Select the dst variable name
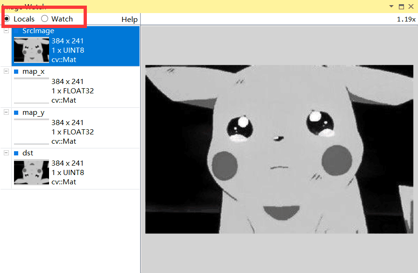The height and width of the screenshot is (273, 418). pos(28,153)
